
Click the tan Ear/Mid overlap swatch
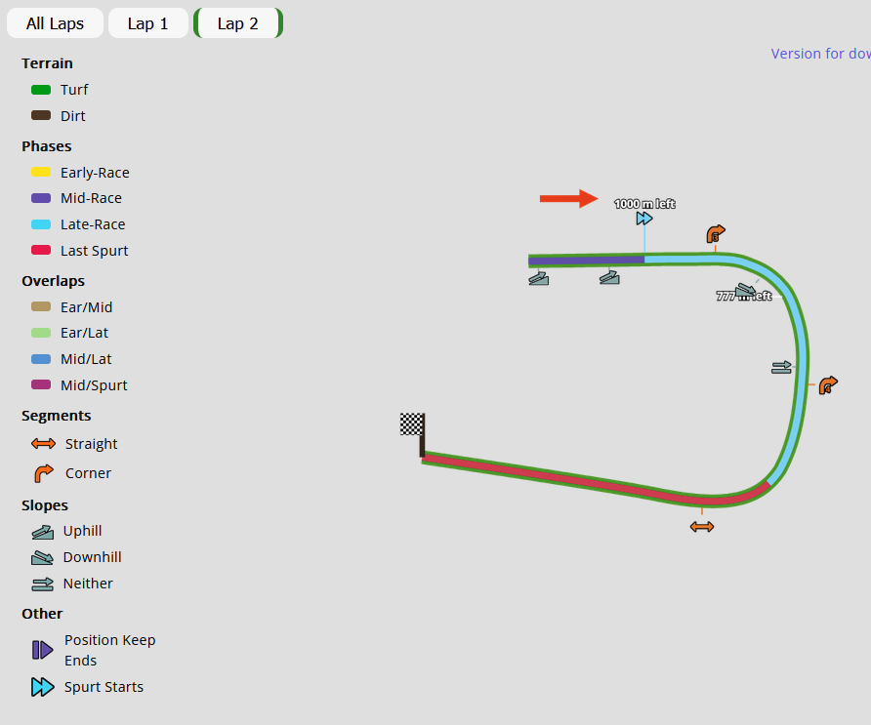point(41,306)
